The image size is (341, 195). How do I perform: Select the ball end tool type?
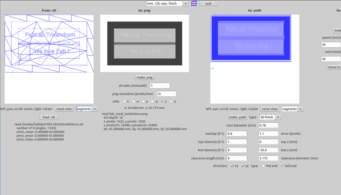pos(282,166)
